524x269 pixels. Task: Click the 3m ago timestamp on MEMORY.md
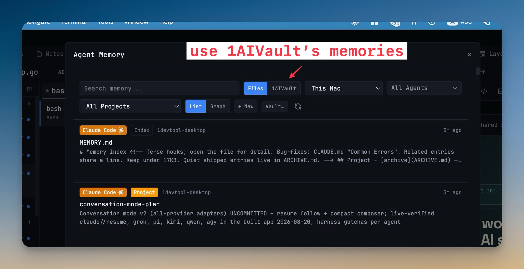(x=452, y=130)
